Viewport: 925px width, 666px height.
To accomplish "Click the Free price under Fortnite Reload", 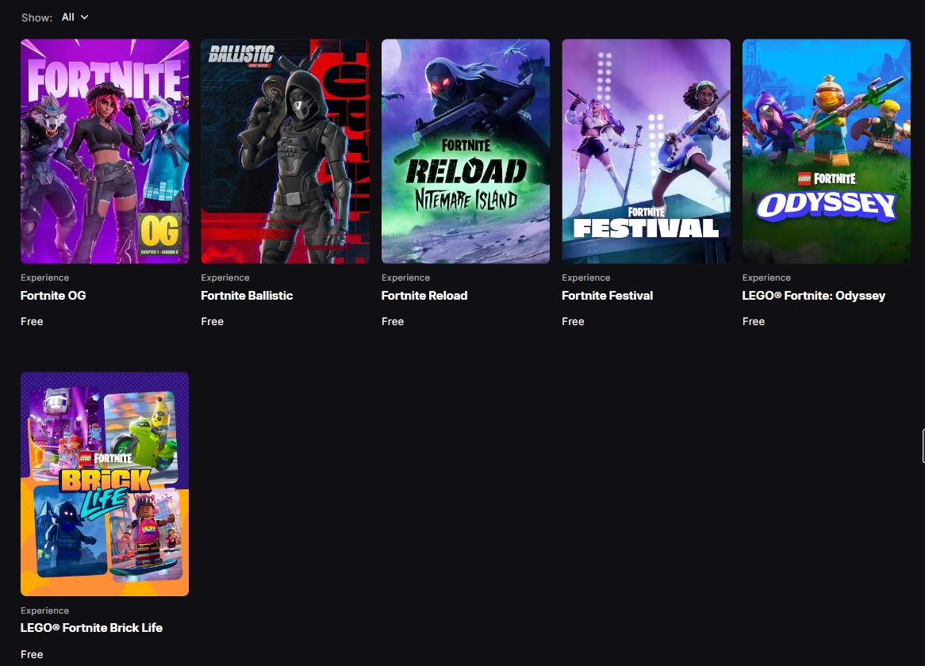I will point(393,321).
